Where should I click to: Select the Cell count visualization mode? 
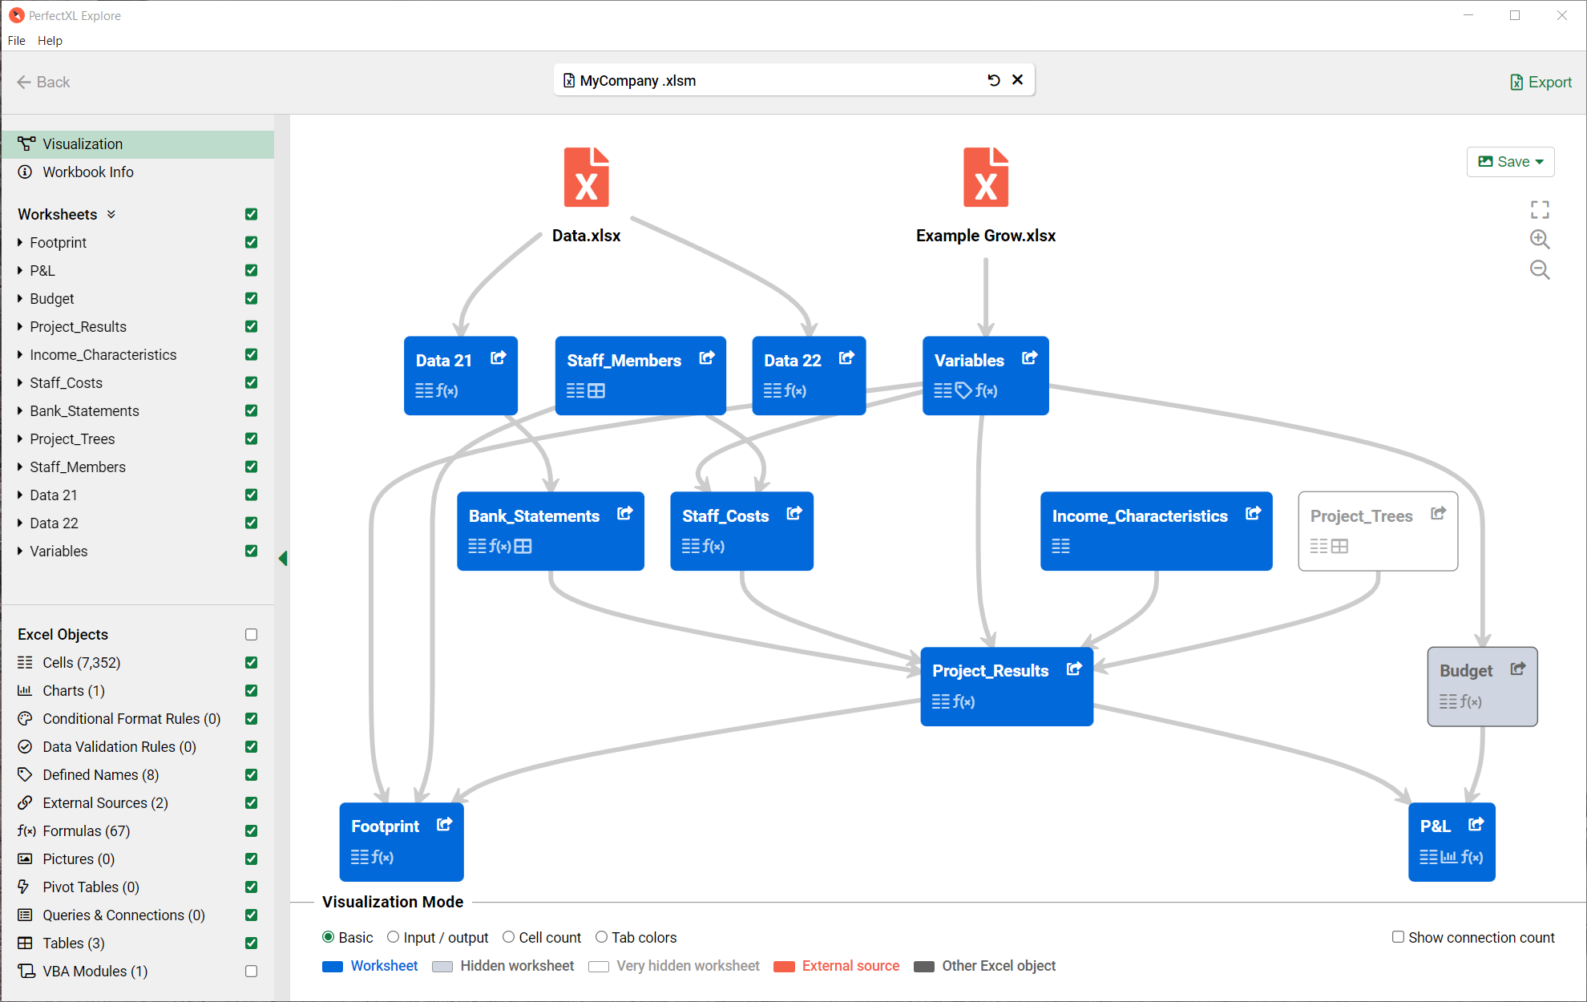coord(542,937)
